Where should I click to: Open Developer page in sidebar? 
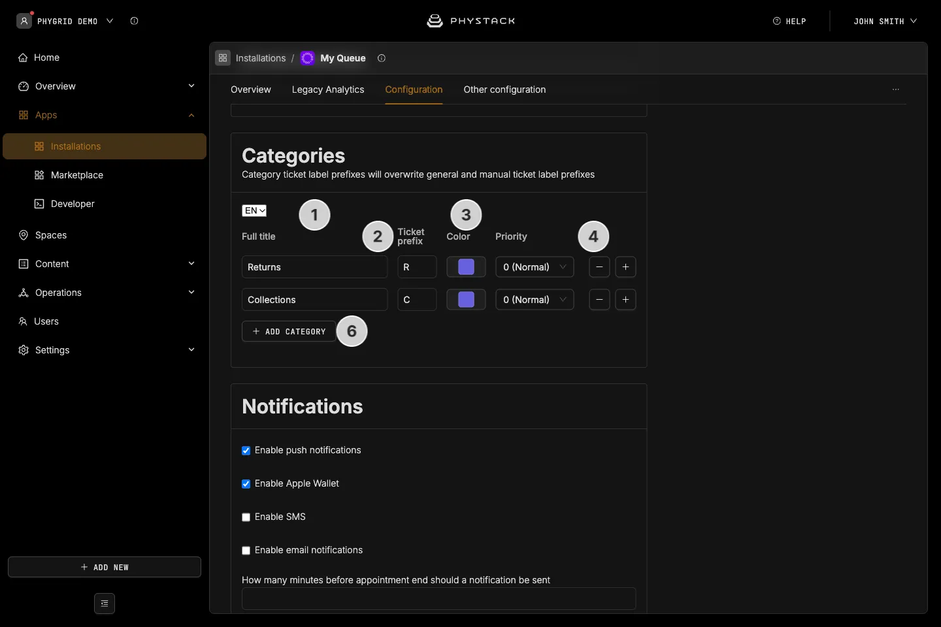pos(105,204)
